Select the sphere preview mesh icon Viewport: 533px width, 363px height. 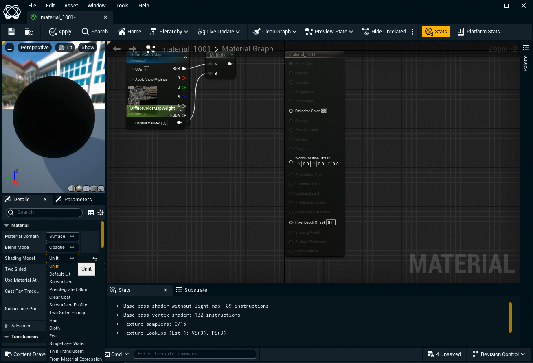[x=79, y=188]
